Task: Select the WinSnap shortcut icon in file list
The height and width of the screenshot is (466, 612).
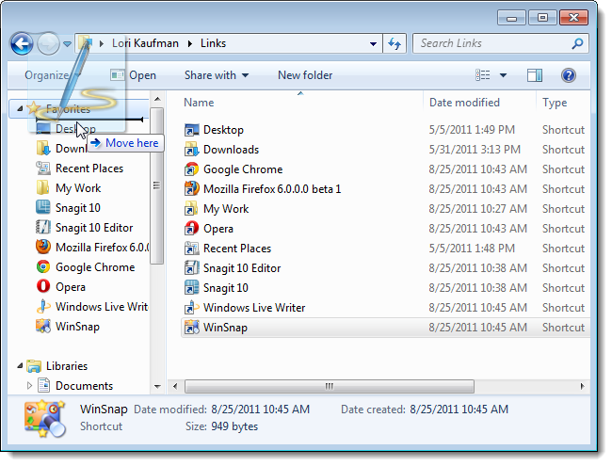Action: point(192,327)
